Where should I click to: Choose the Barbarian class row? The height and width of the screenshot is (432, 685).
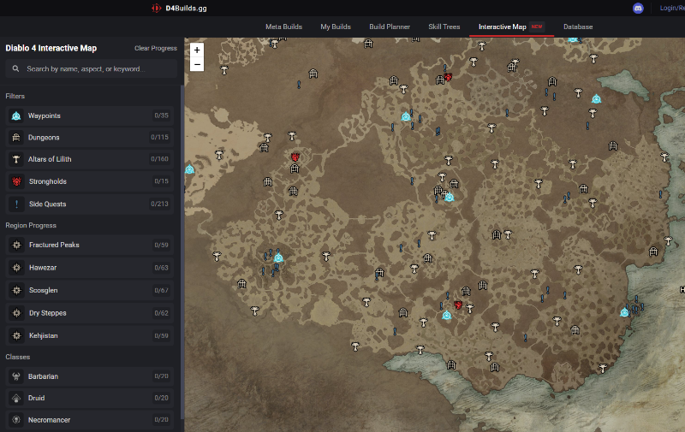(90, 376)
